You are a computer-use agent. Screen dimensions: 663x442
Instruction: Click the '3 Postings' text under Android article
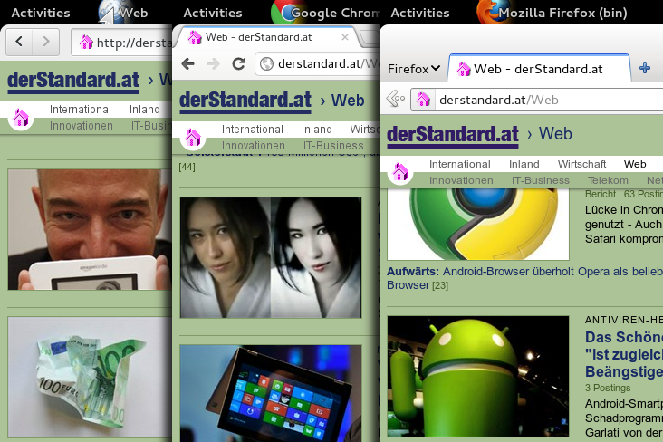[x=608, y=388]
